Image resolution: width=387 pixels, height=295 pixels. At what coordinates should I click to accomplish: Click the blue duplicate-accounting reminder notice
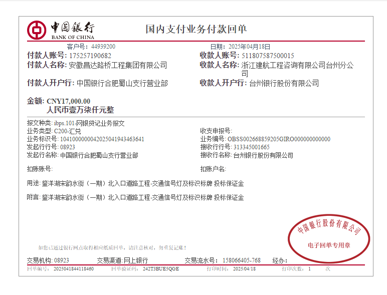112,247
